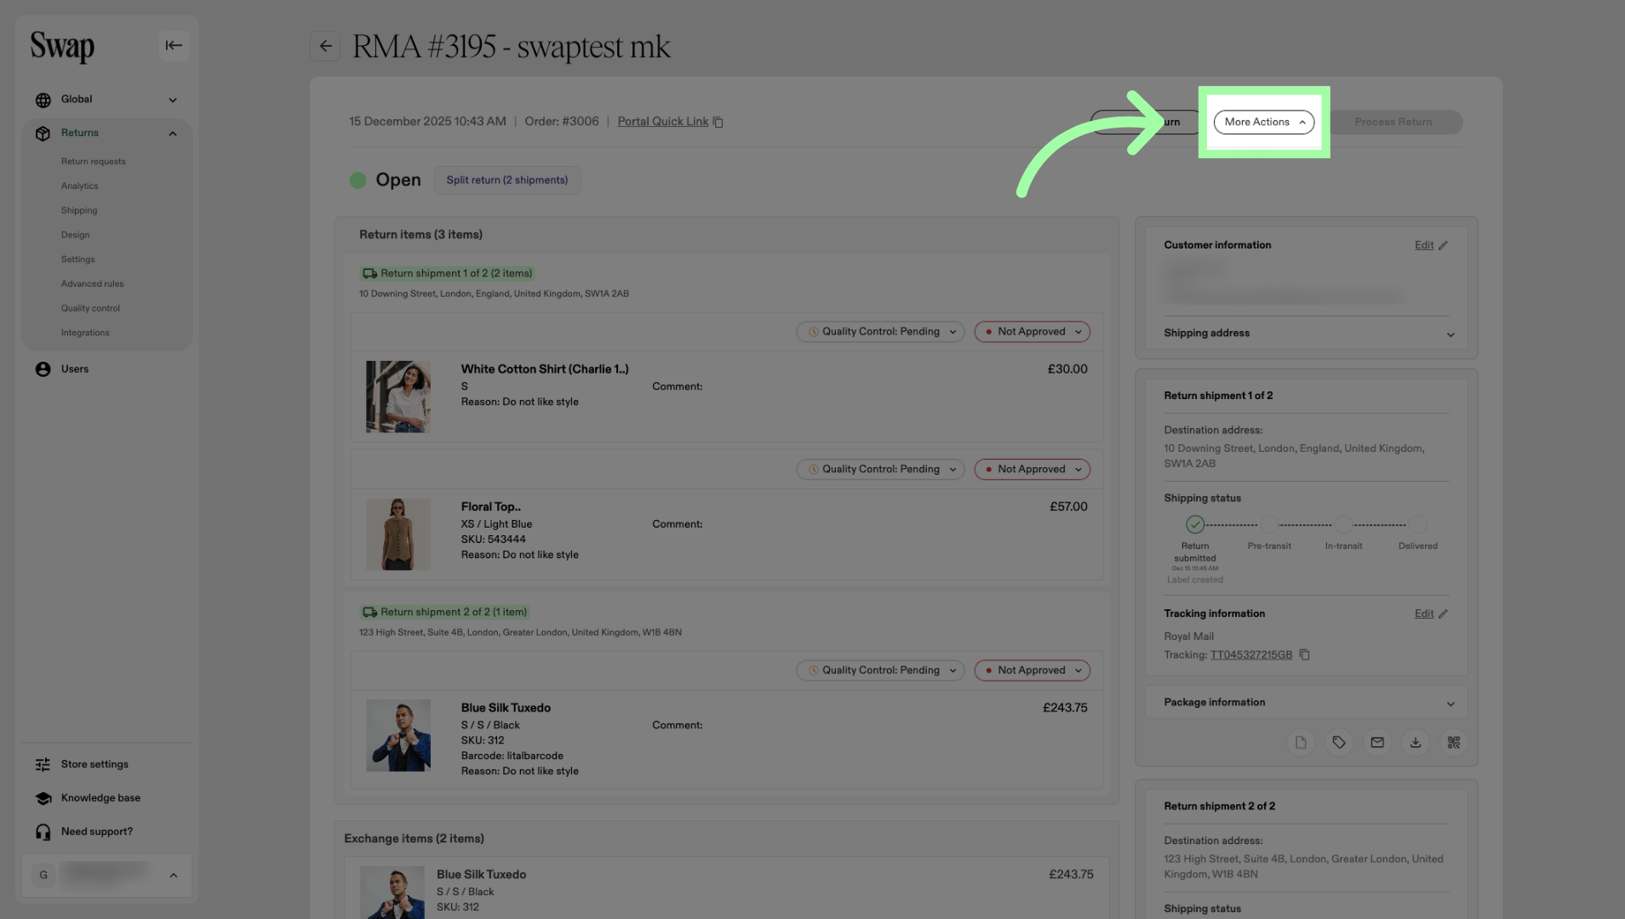Image resolution: width=1625 pixels, height=919 pixels.
Task: Click the Need support headset icon
Action: click(x=43, y=832)
